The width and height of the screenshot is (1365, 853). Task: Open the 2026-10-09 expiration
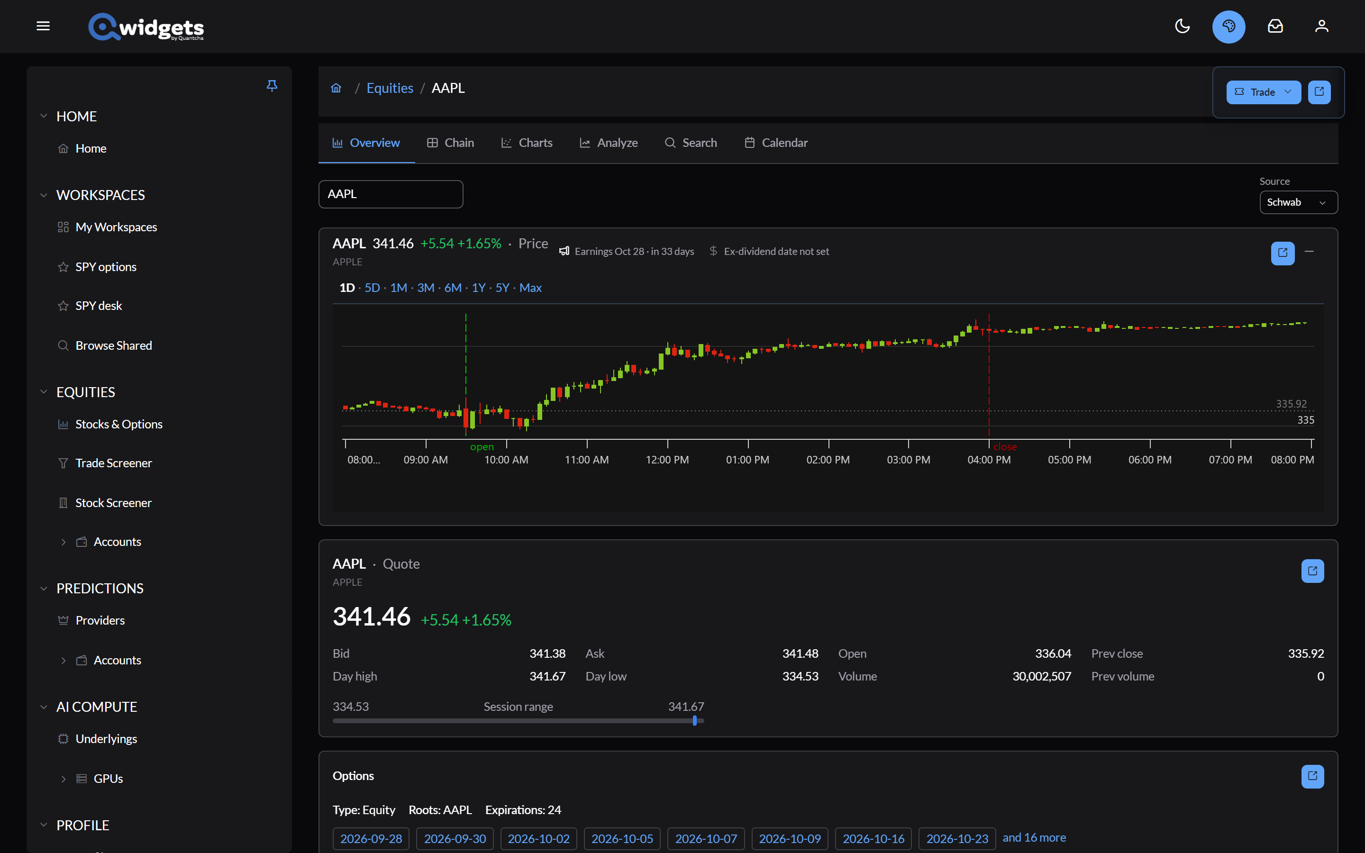[790, 838]
